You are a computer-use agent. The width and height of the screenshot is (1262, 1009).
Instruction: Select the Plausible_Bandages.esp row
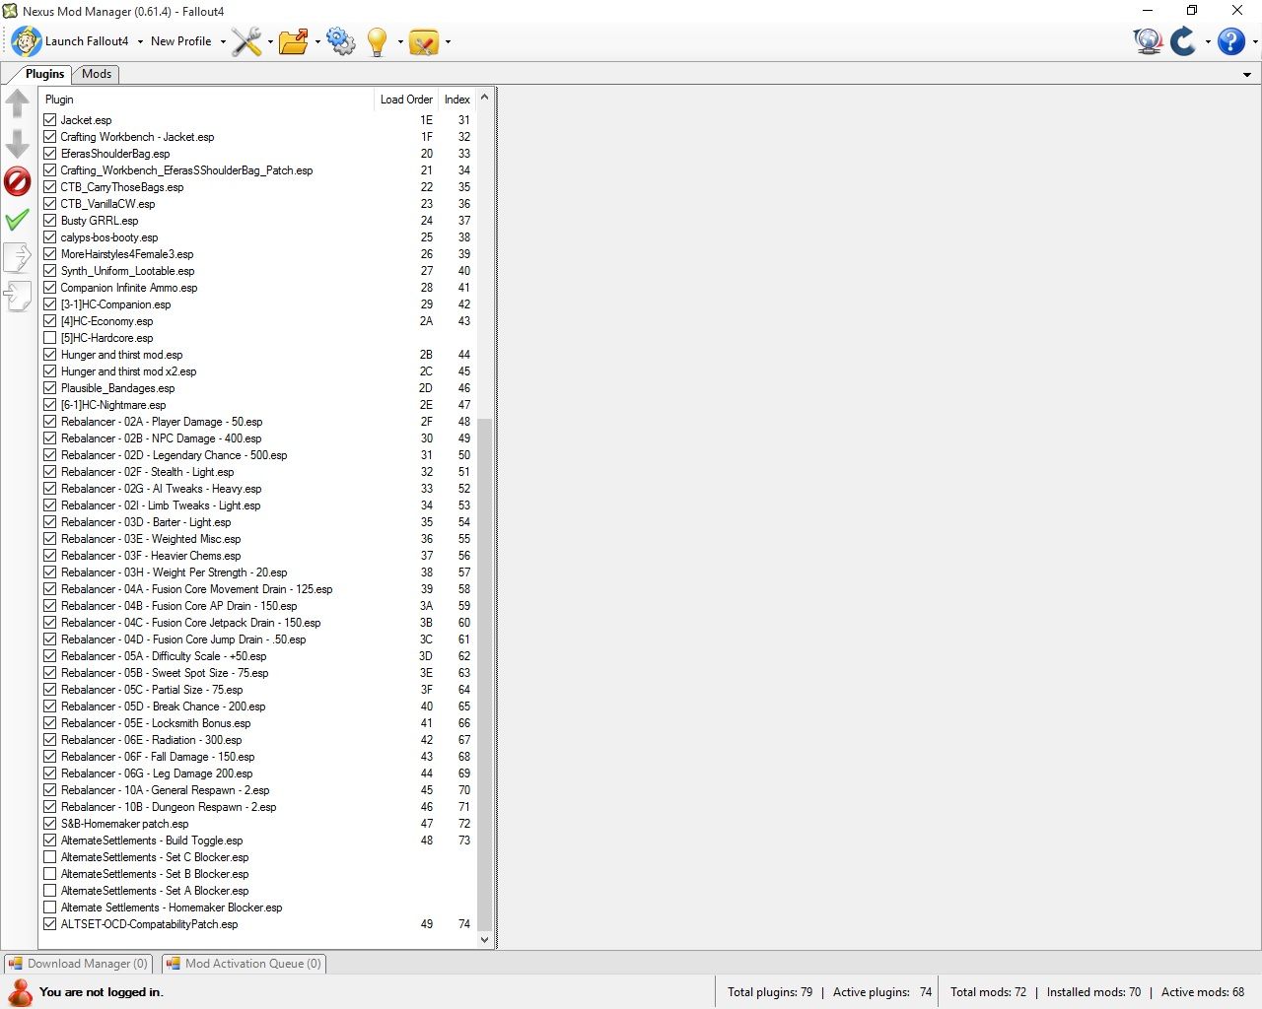257,388
